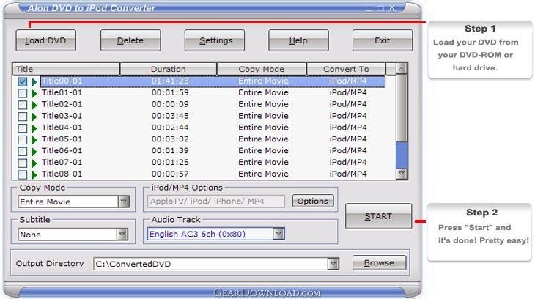The image size is (535, 299).
Task: Expand the Output Directory dropdown
Action: (x=333, y=264)
